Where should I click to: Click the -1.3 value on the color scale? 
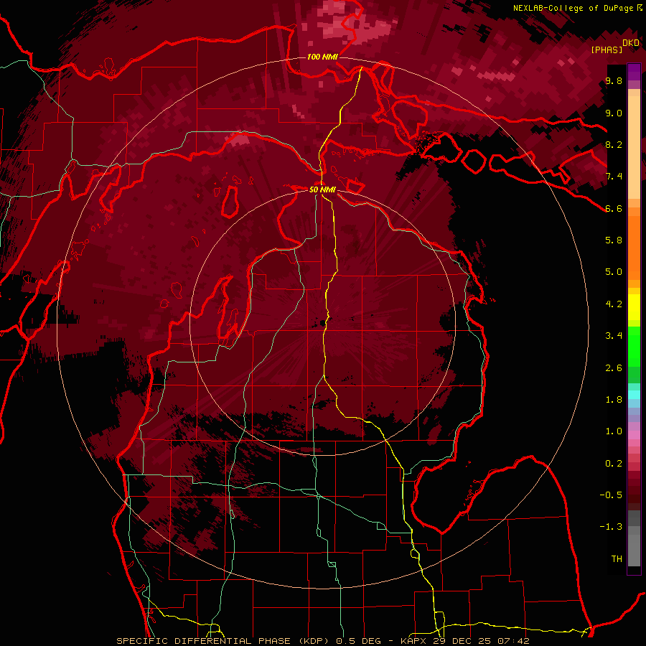pos(611,527)
